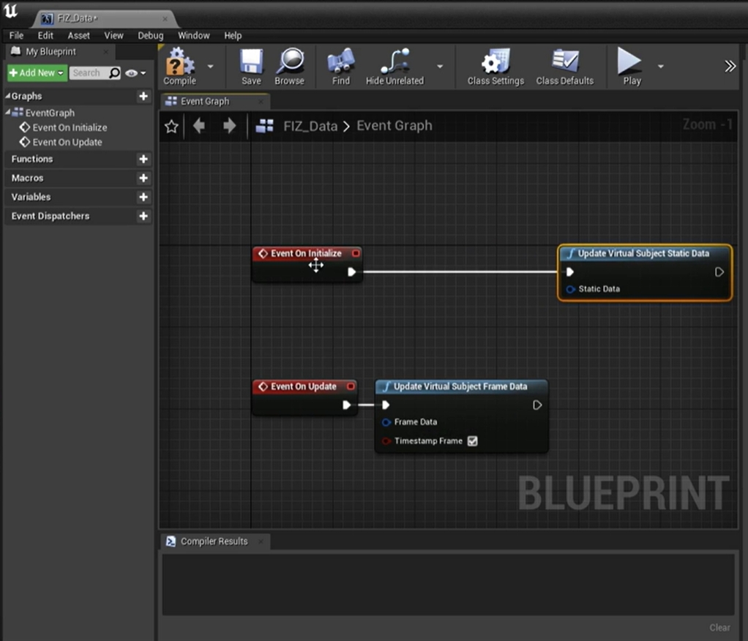Click Clear in Compiler Results
The width and height of the screenshot is (748, 641).
(x=719, y=628)
